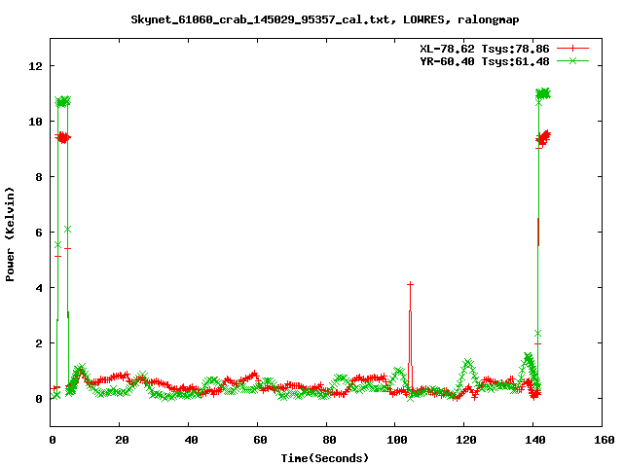Click the green calibration cluster near 11 K at right
The image size is (623, 467).
(x=542, y=93)
